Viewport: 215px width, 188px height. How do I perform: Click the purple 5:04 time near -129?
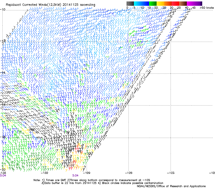pyautogui.click(x=76, y=176)
